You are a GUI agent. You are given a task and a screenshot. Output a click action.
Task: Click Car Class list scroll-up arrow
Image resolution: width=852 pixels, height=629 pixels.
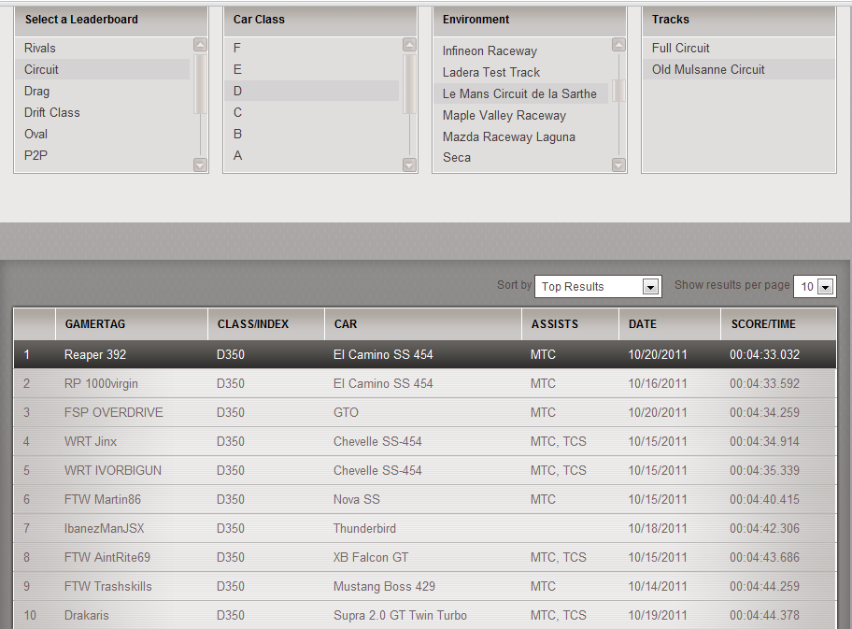click(409, 45)
